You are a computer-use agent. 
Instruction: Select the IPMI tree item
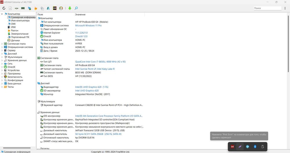[13, 27]
